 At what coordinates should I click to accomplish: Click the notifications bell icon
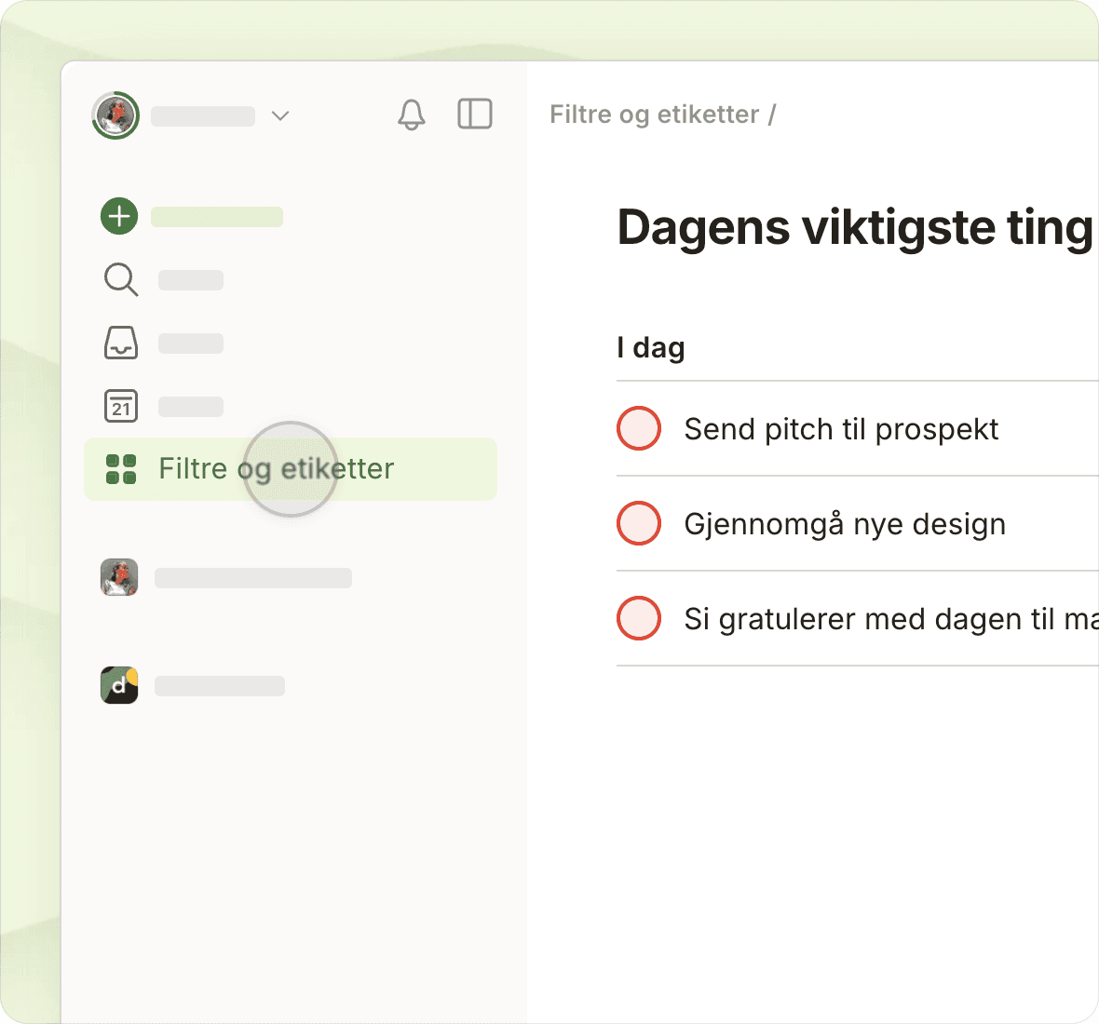(x=411, y=115)
